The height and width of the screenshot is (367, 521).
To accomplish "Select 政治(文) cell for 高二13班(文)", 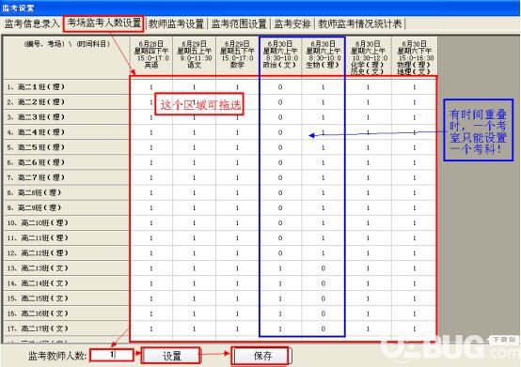I will 280,268.
